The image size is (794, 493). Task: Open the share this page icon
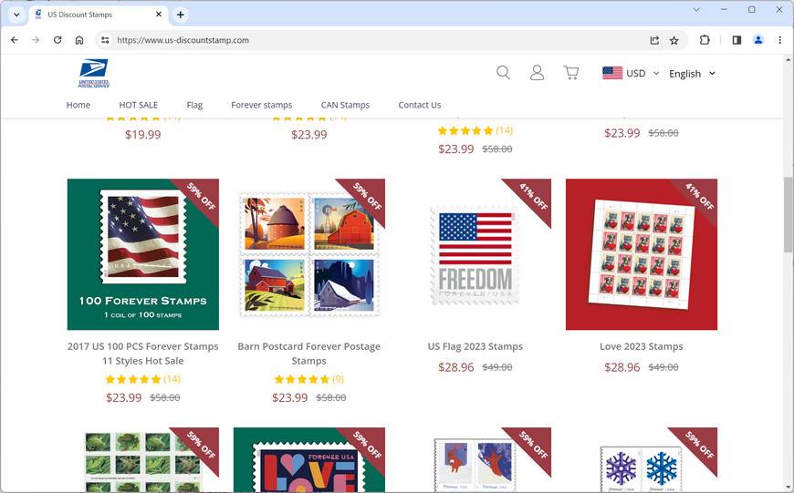point(654,40)
